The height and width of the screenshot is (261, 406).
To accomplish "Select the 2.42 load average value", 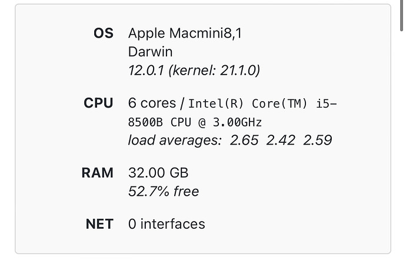I will [x=279, y=140].
